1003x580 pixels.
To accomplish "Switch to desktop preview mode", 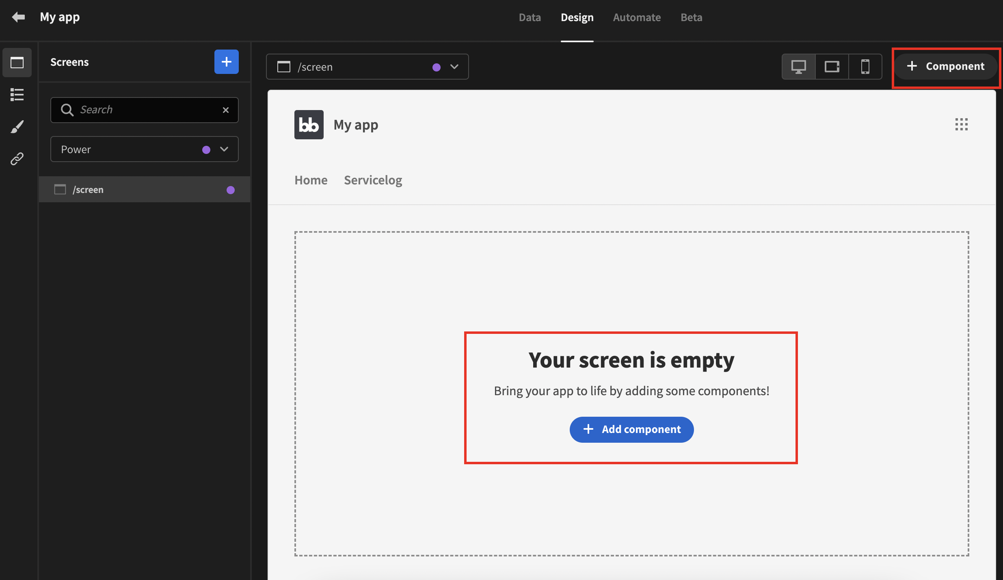I will 798,67.
